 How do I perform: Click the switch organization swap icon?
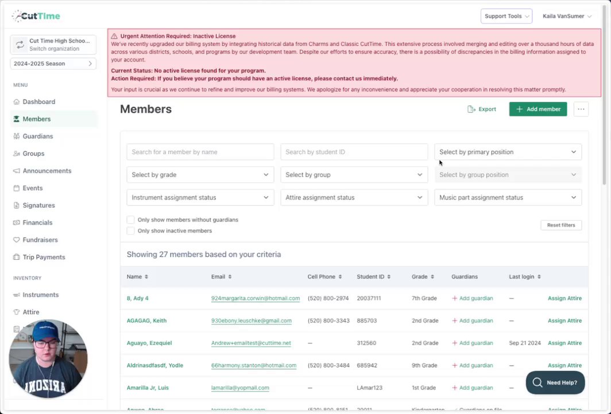[20, 44]
